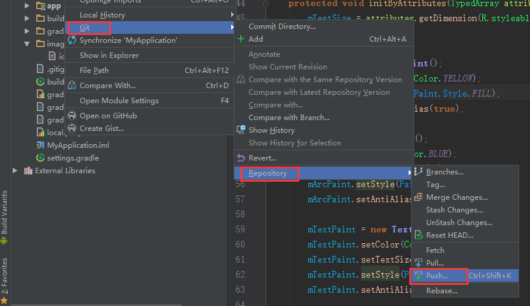Click the local. properties file icon
The height and width of the screenshot is (306, 530).
click(40, 132)
